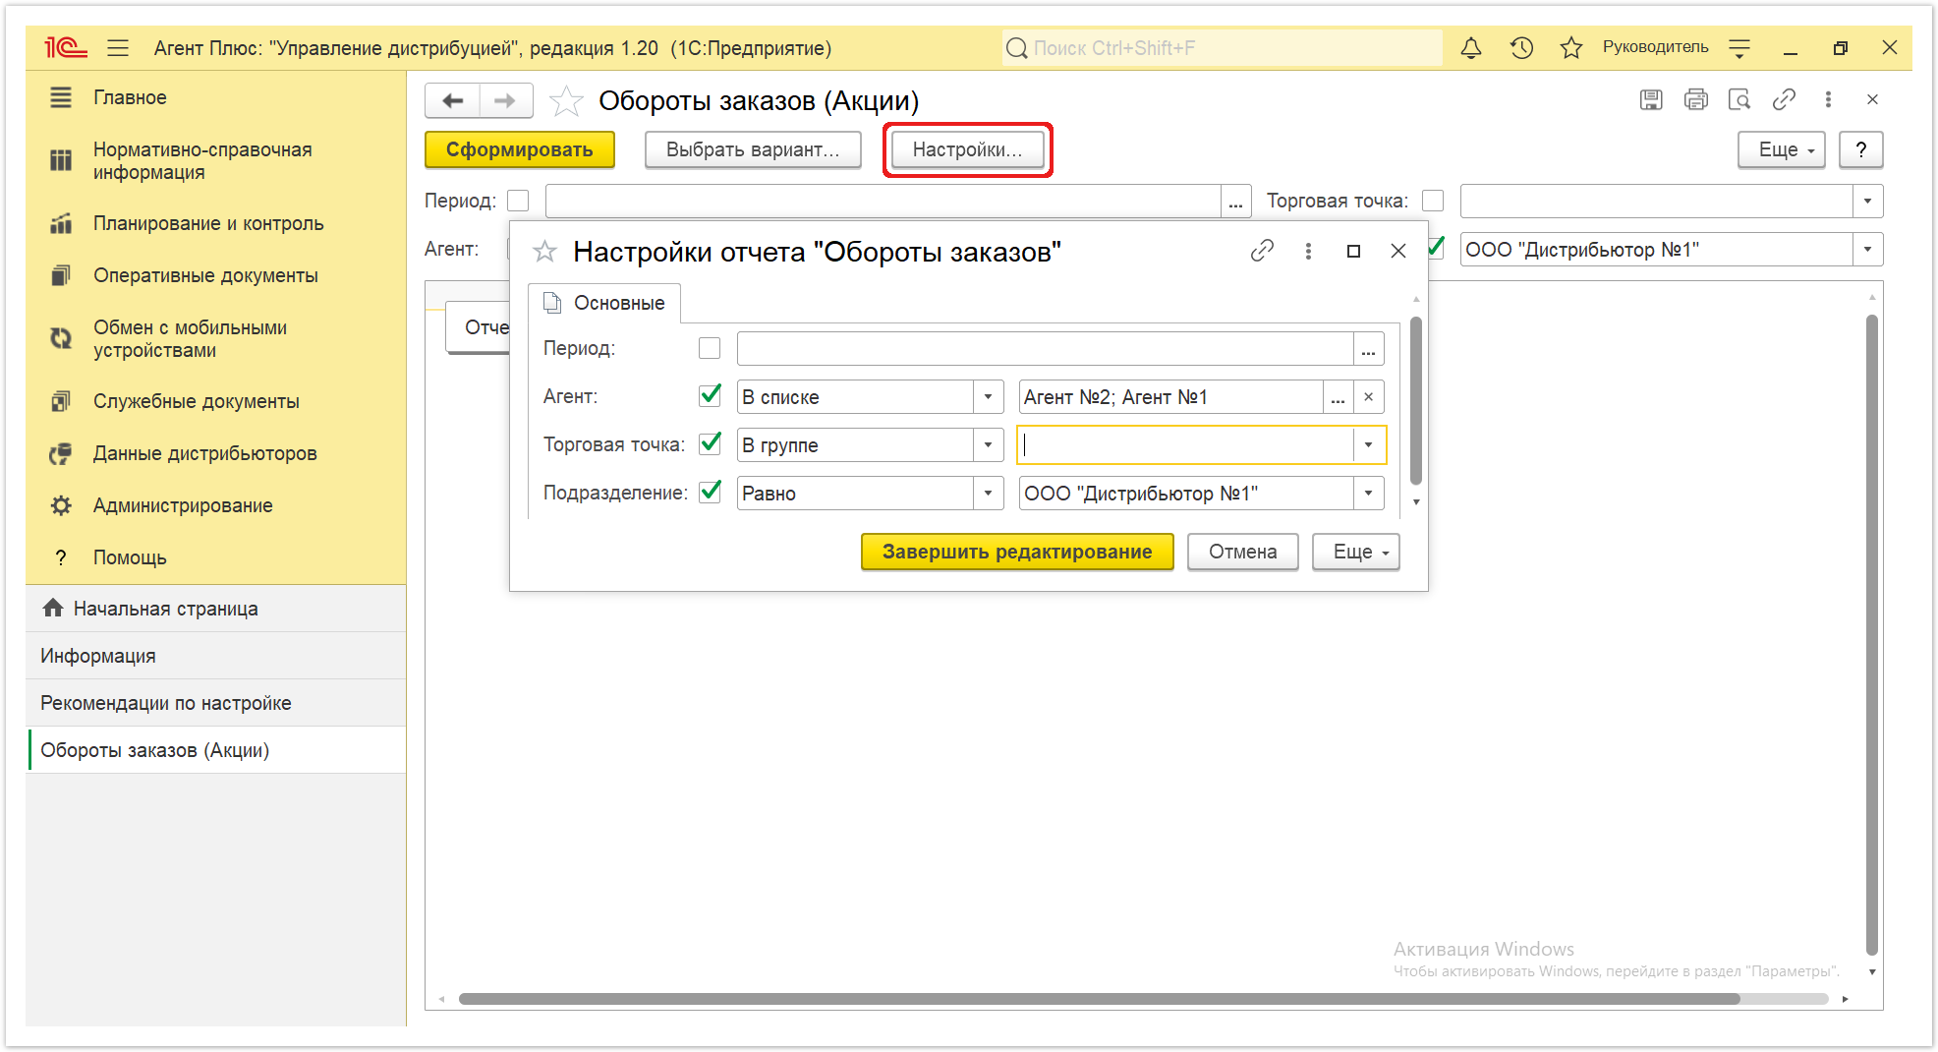
Task: Open help with question mark button
Action: click(x=1860, y=149)
